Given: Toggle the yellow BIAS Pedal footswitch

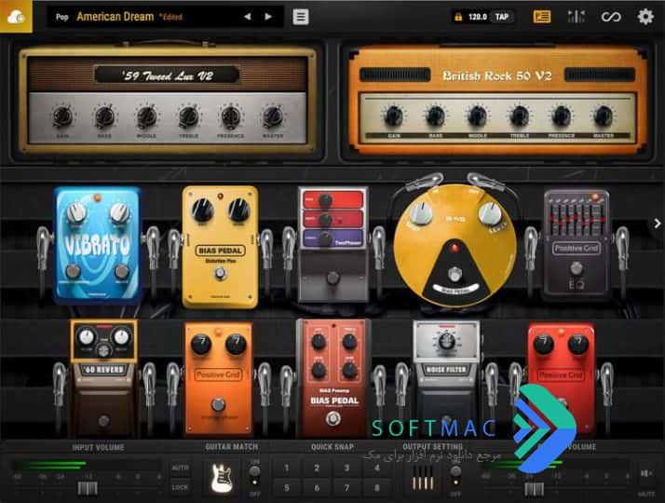Looking at the screenshot, I should [220, 275].
